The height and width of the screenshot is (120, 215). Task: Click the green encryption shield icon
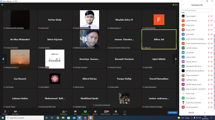click(2, 5)
